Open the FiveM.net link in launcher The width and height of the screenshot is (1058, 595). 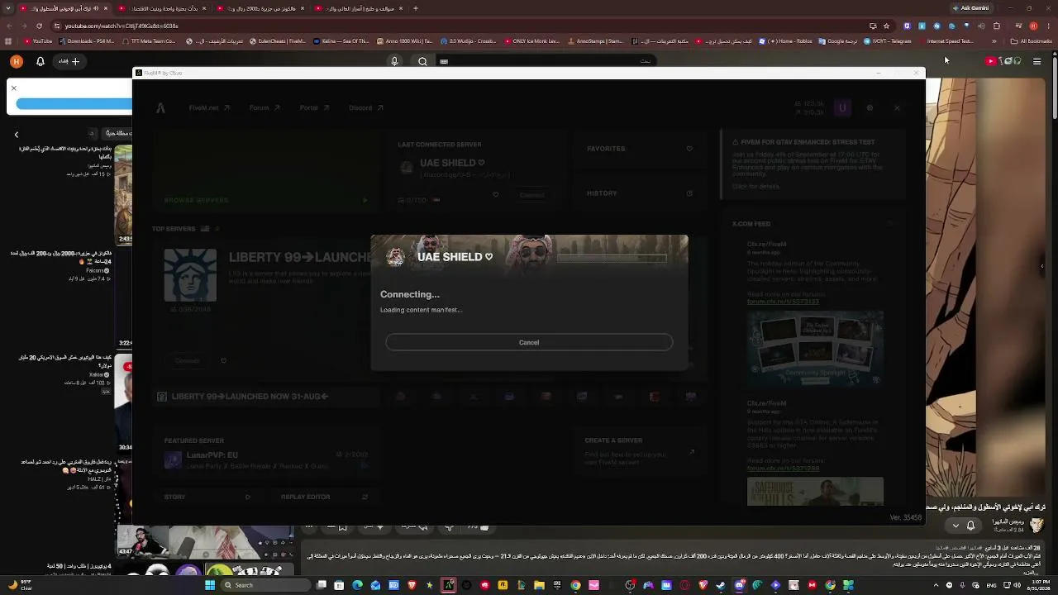tap(209, 107)
